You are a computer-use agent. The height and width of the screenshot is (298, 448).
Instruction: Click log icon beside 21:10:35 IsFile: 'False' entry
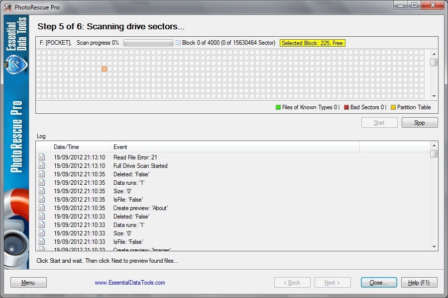42,199
